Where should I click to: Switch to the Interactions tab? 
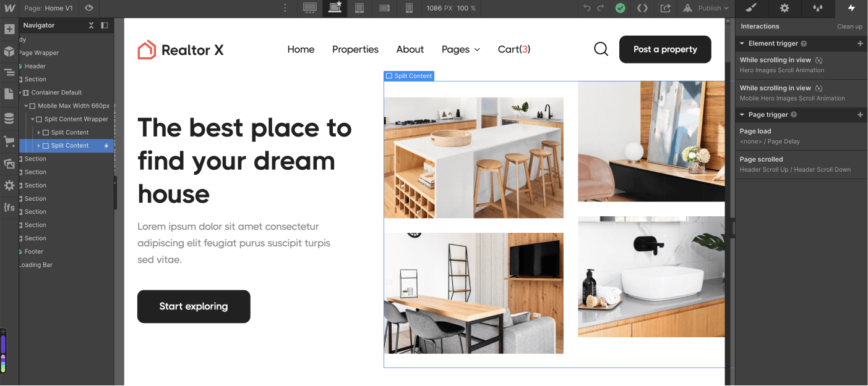851,9
